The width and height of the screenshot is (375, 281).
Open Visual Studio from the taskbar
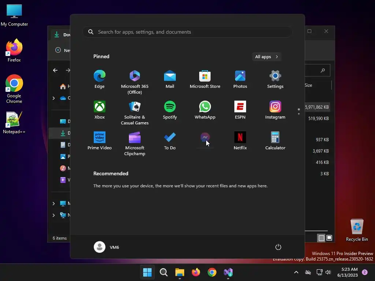(x=228, y=272)
